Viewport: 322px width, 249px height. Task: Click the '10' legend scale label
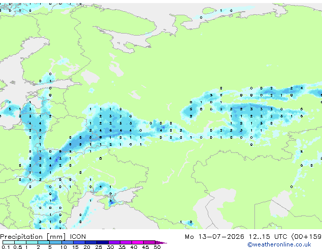(x=63, y=247)
